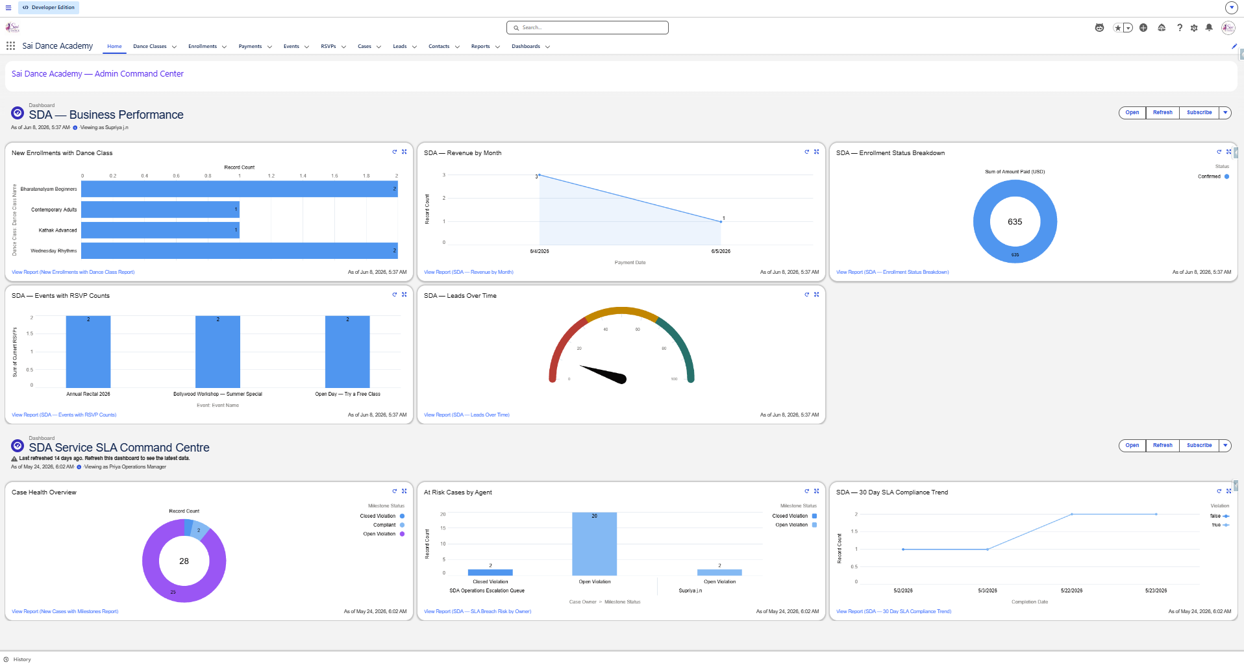Viewport: 1244px width, 667px height.
Task: Click the circular dropdown arrow at top right
Action: click(1231, 8)
